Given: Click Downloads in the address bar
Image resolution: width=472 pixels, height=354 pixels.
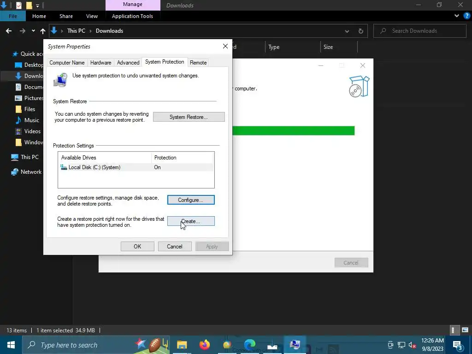Looking at the screenshot, I should tap(109, 31).
